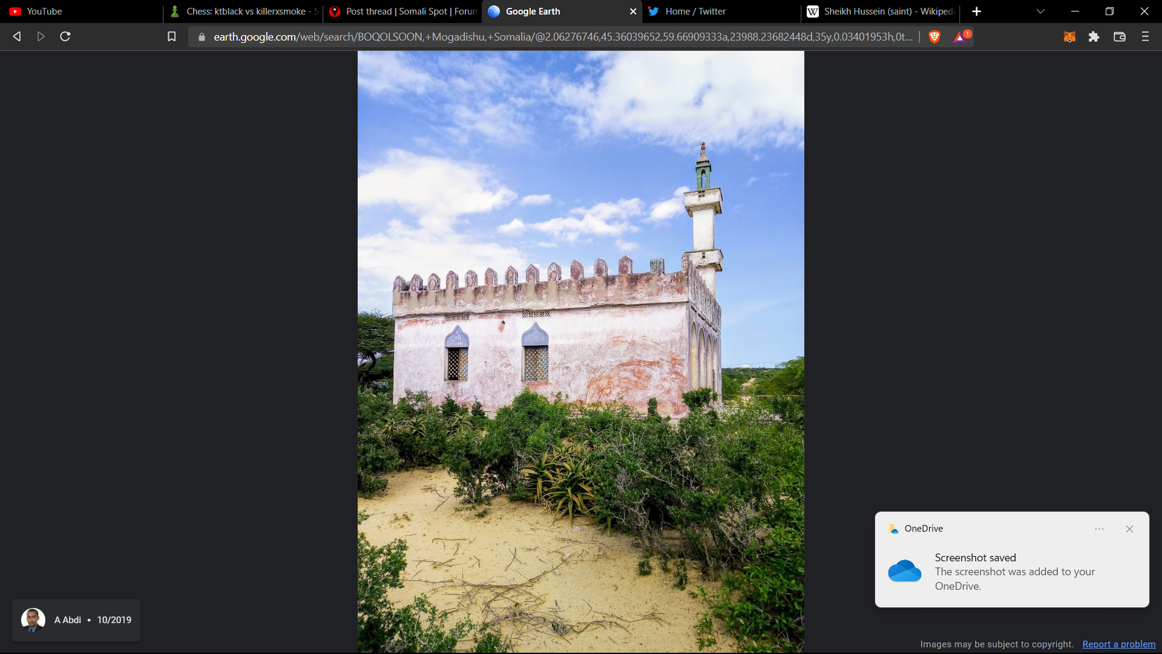Switch to the Sheikh Hussein Wikipedia tab
The height and width of the screenshot is (654, 1162).
point(882,12)
